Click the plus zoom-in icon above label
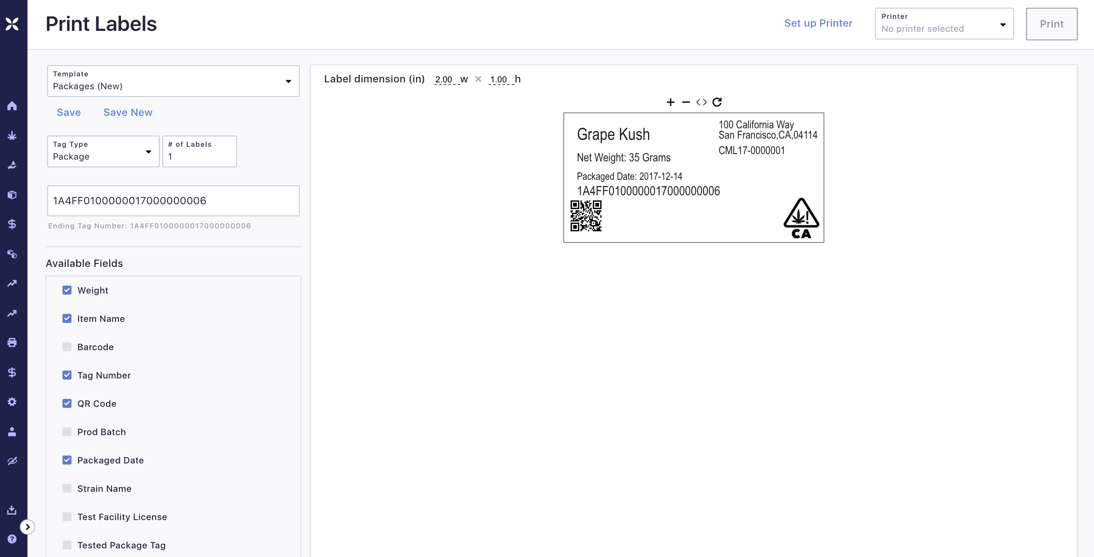The image size is (1094, 557). point(670,102)
